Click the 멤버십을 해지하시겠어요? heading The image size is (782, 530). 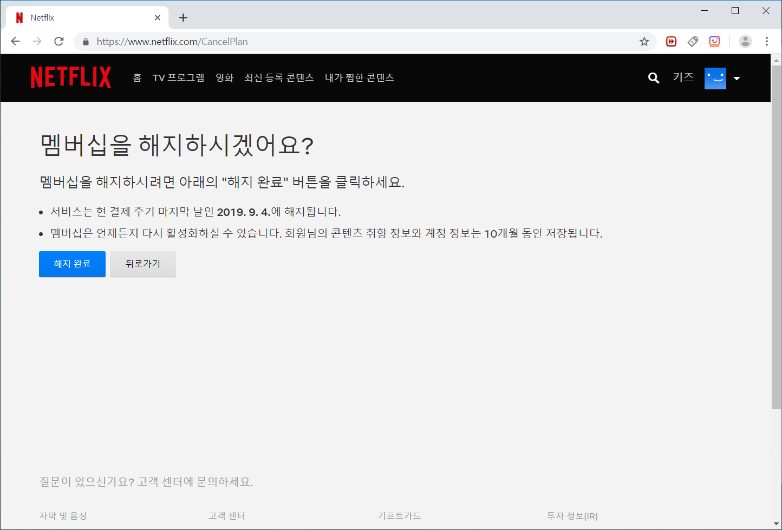[x=177, y=145]
